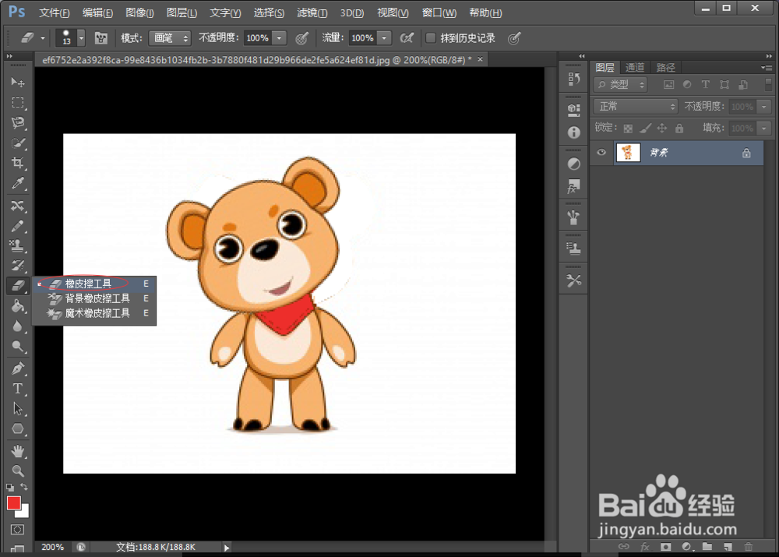Choose Magic Eraser tool from flyout
Screen dimensions: 779x557
94,313
